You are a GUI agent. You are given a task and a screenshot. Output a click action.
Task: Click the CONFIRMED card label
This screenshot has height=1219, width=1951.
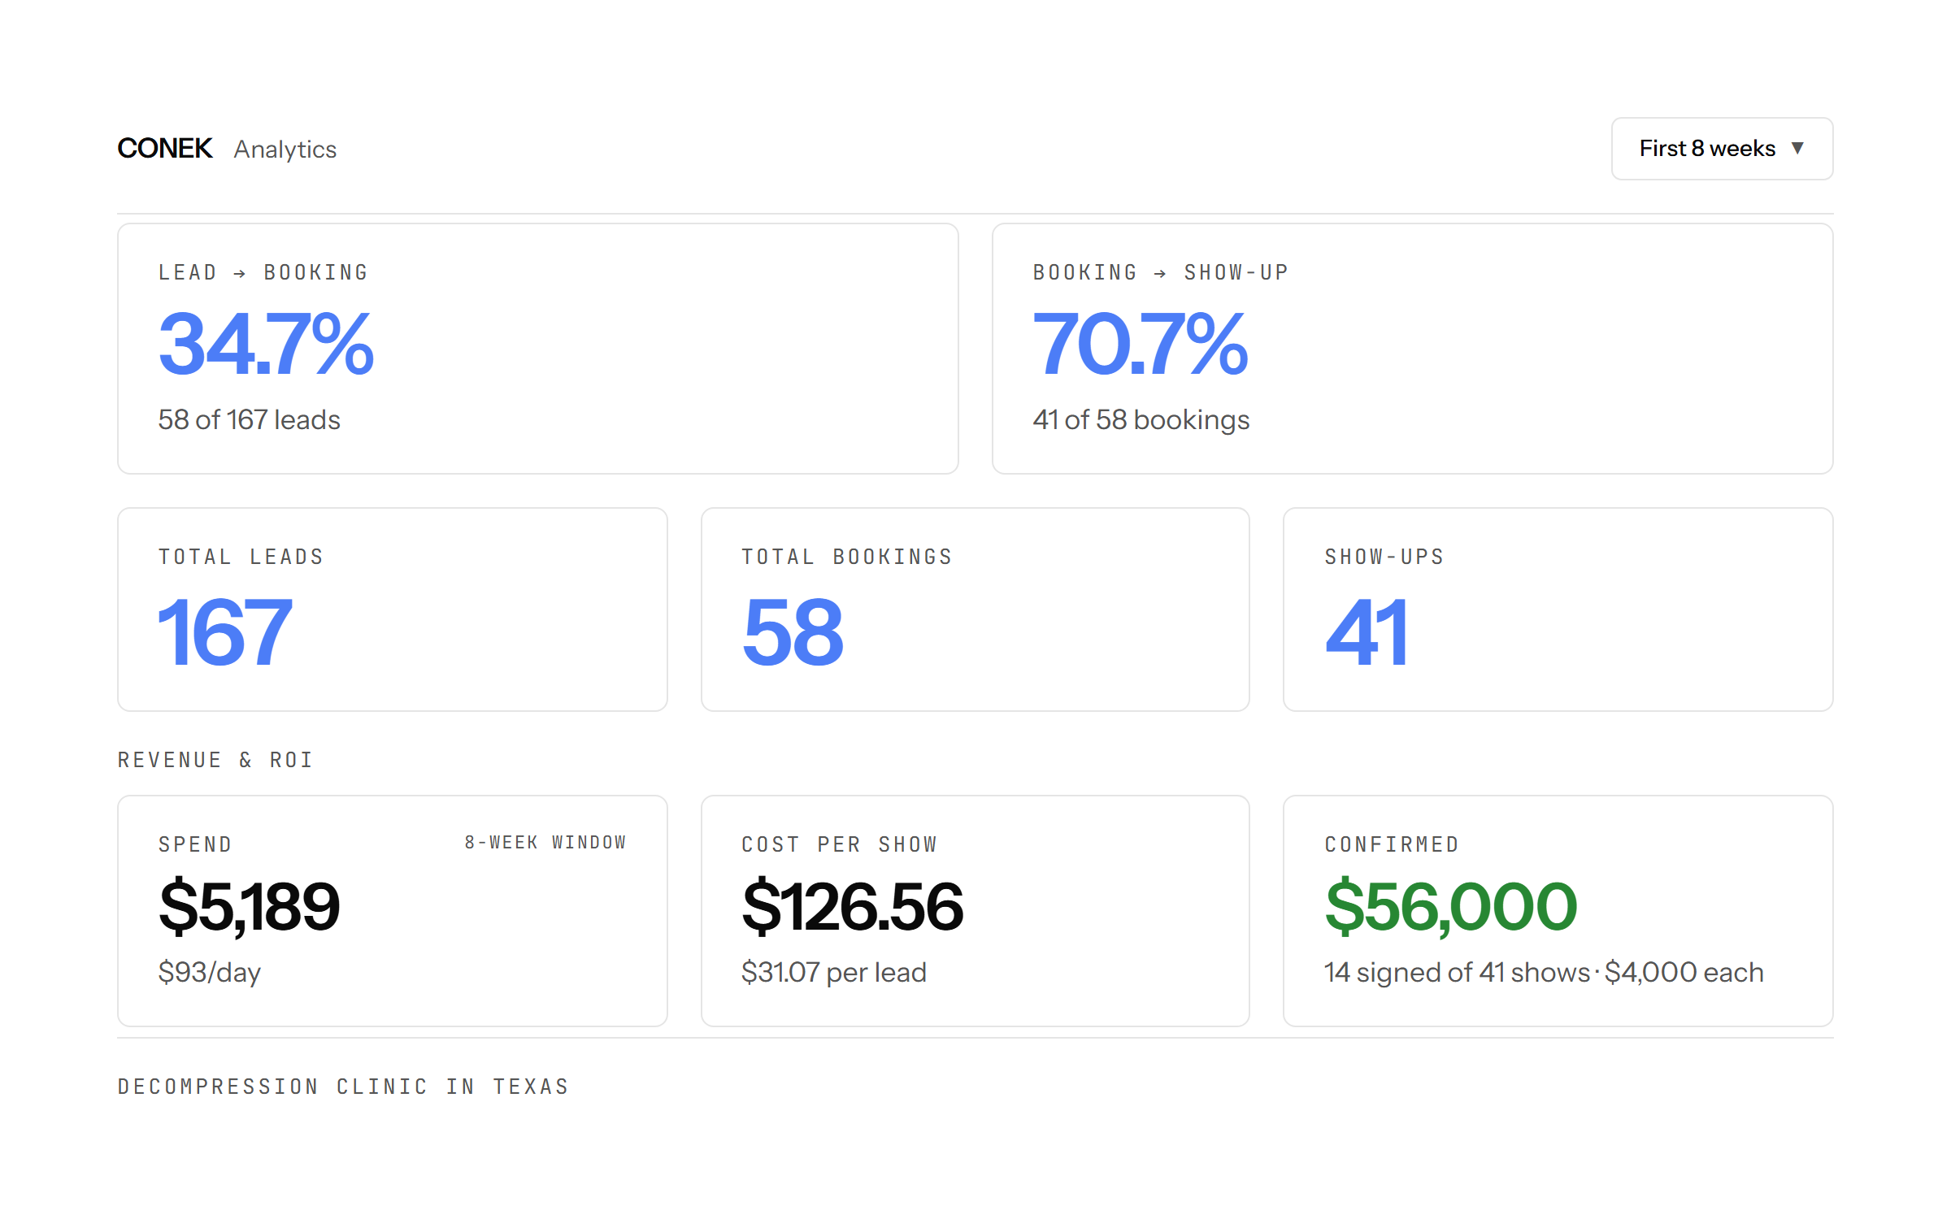1392,844
